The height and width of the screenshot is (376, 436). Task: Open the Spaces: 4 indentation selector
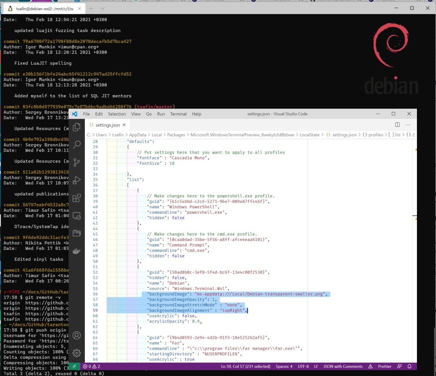pyautogui.click(x=284, y=366)
